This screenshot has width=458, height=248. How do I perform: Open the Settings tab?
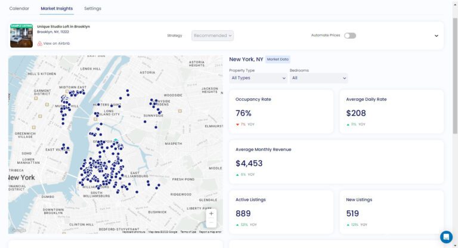92,8
